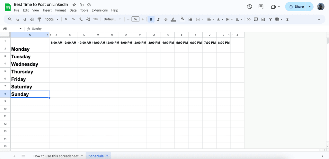Toggle italic formatting
The height and width of the screenshot is (159, 329).
158,19
